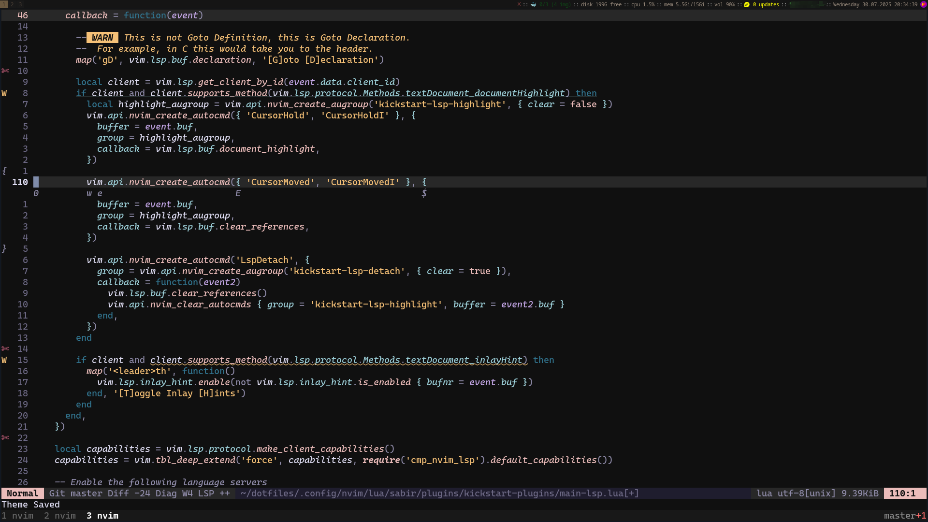
Task: Click the closing brace fold marker in gutter
Action: (4, 249)
